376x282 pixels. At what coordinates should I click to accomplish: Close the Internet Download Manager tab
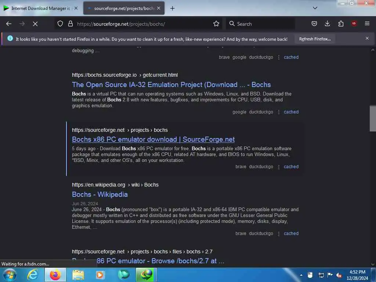click(x=76, y=8)
